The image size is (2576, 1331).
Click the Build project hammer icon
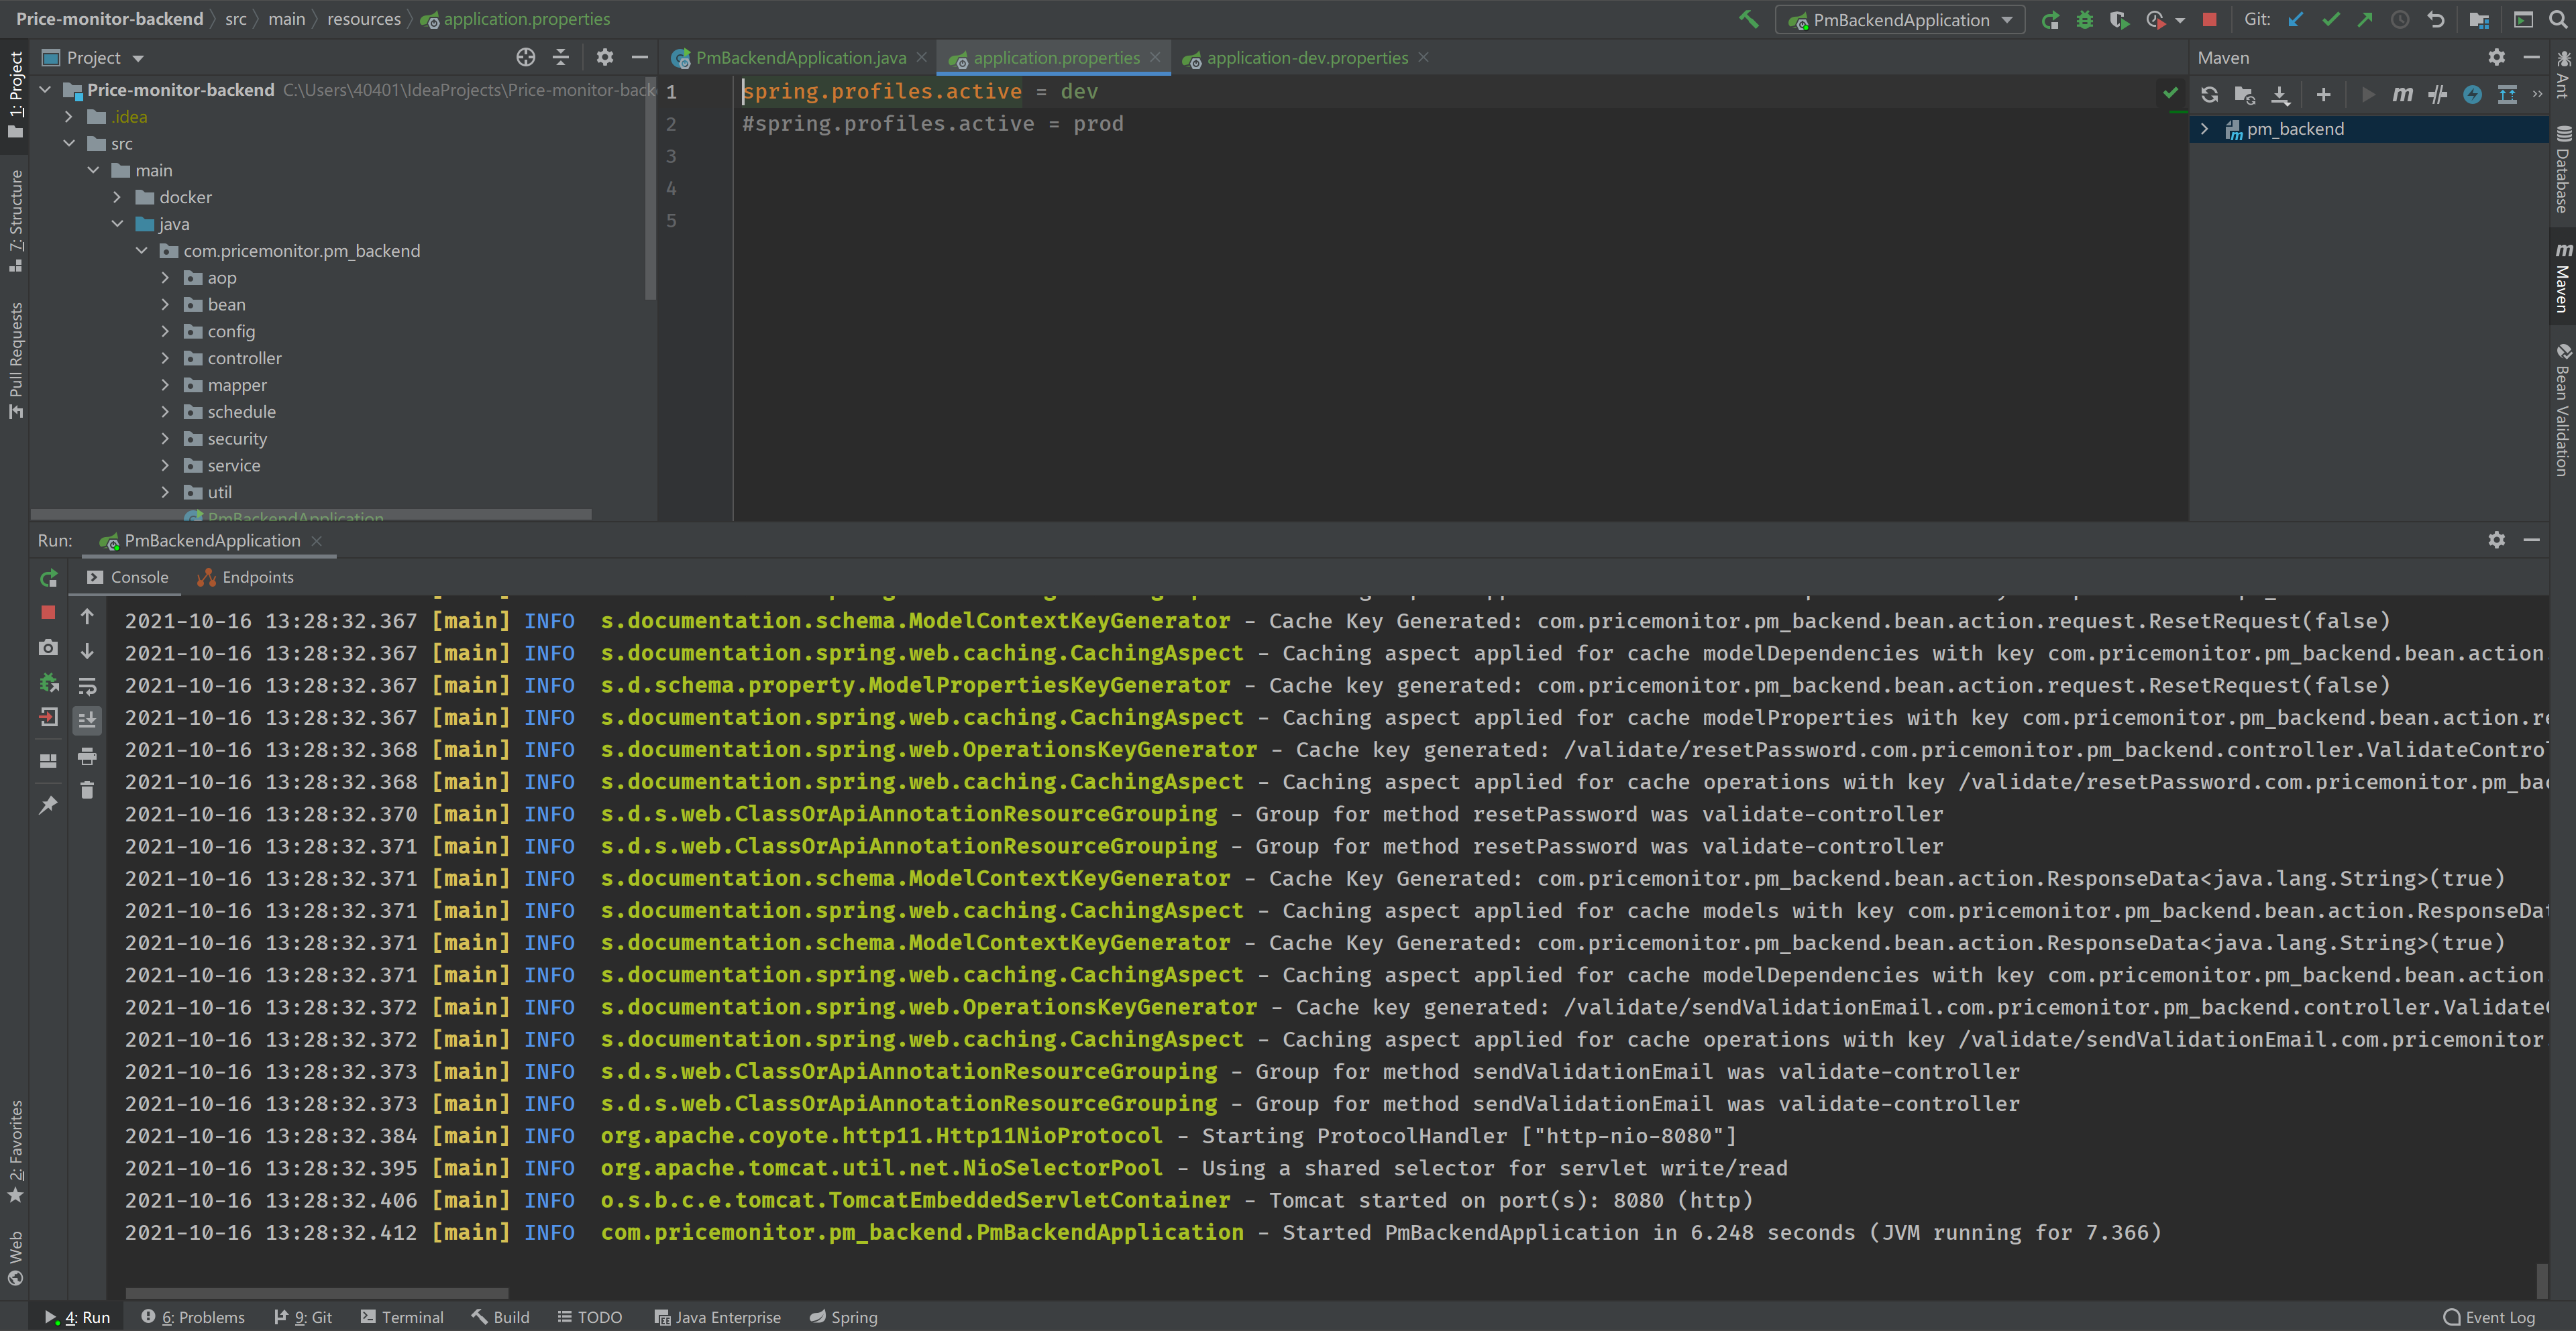pyautogui.click(x=1748, y=19)
